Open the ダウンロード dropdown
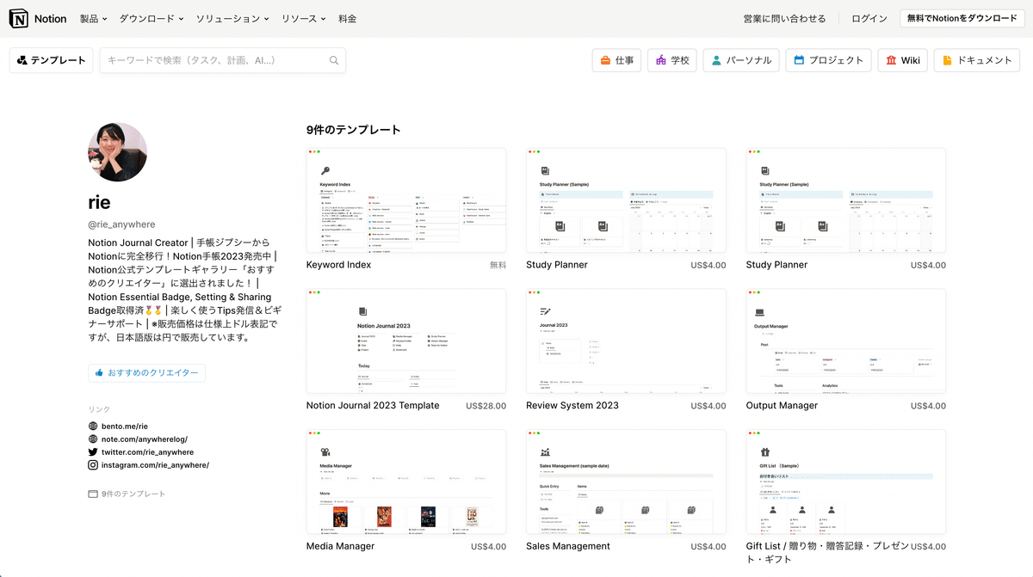The width and height of the screenshot is (1033, 577). 152,18
